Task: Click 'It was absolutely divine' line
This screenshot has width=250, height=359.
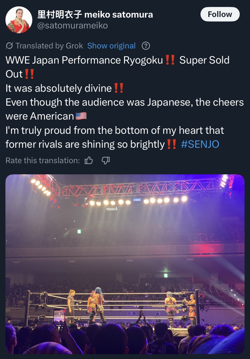Action: coord(59,88)
